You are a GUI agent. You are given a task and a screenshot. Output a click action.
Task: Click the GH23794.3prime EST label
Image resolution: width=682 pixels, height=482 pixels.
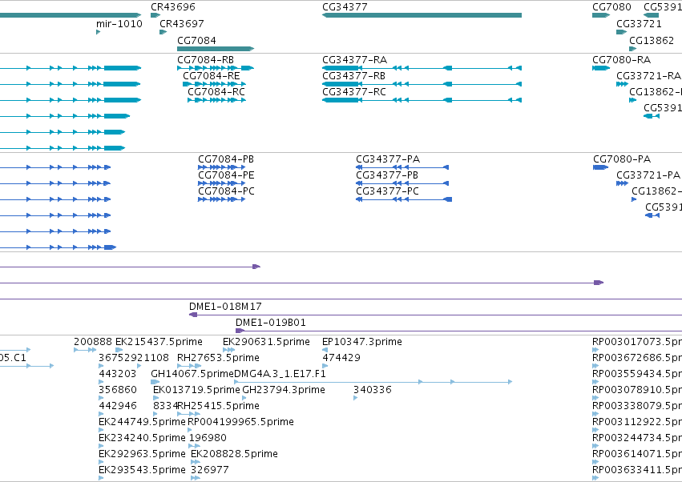point(284,390)
